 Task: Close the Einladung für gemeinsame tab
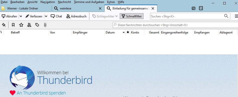[153, 8]
